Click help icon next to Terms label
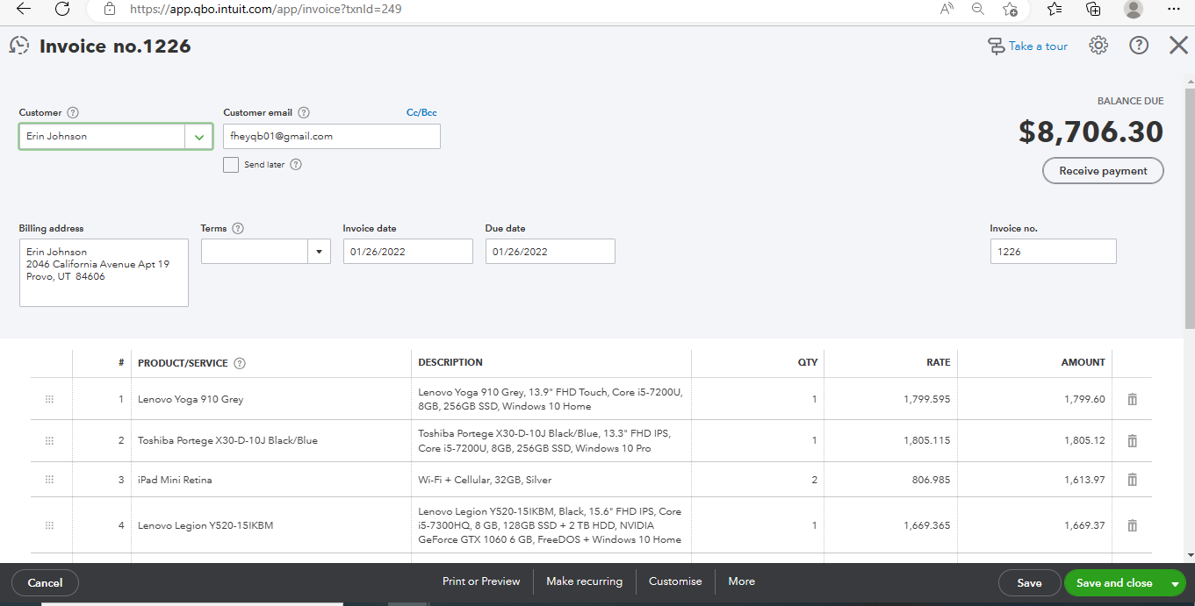Image resolution: width=1195 pixels, height=606 pixels. coord(238,228)
